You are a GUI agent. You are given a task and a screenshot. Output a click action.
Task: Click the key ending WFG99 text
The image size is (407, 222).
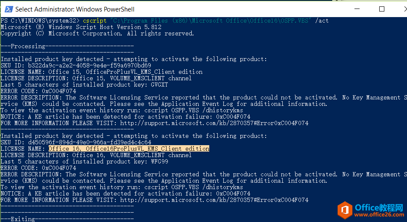(x=160, y=161)
